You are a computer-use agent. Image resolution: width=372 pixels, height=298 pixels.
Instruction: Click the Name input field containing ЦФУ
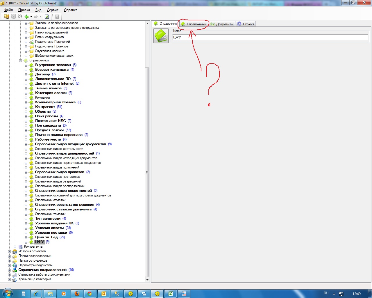[x=270, y=37]
